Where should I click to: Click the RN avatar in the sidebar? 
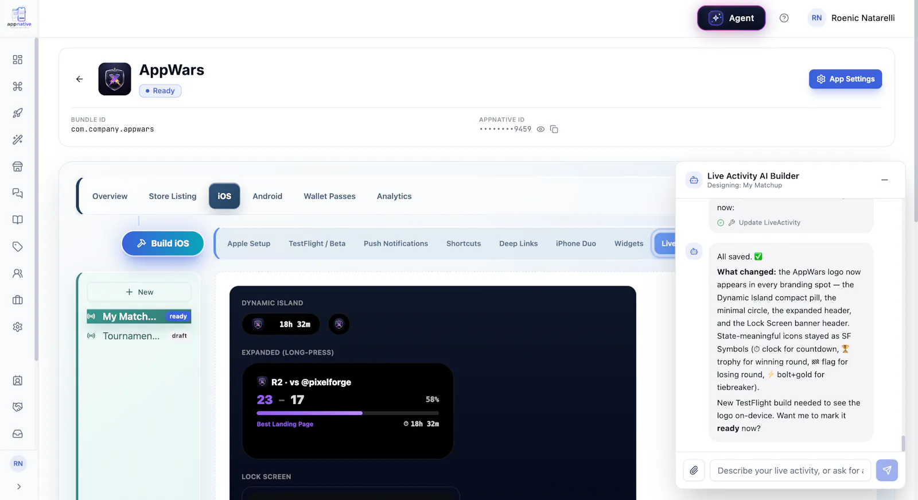18,464
